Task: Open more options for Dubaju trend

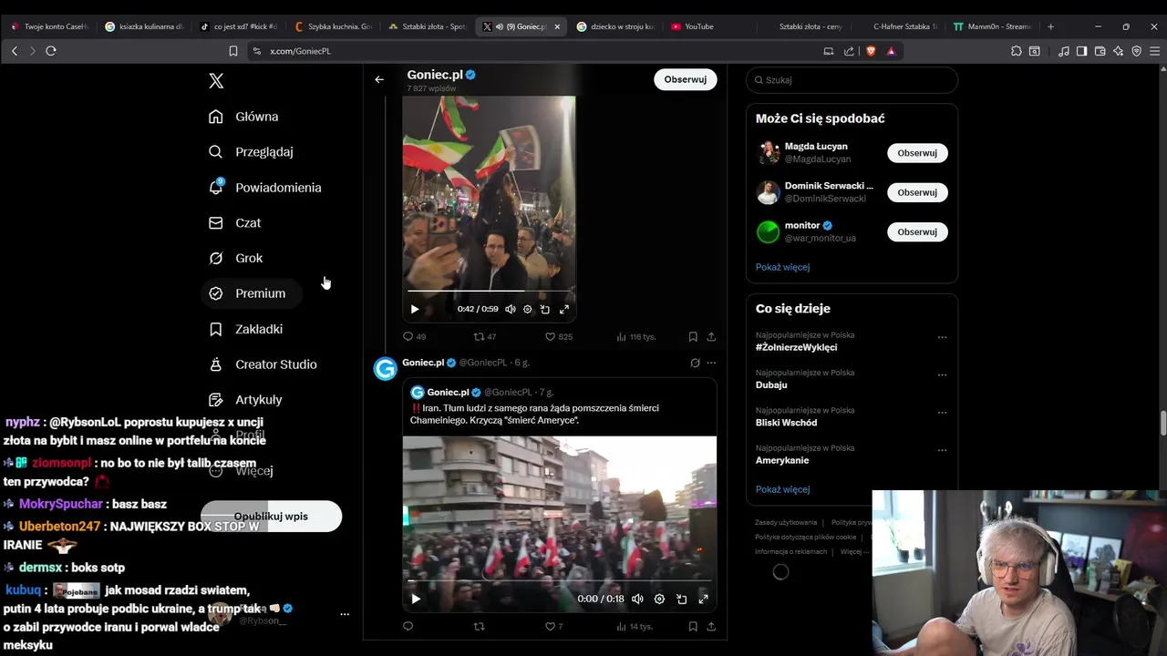Action: coord(942,374)
